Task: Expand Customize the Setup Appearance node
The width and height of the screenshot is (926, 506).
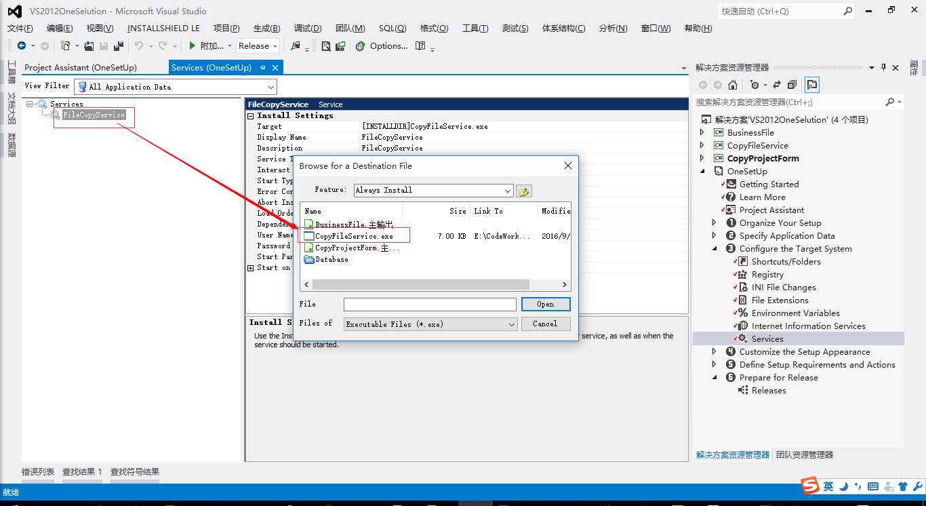Action: pos(714,352)
